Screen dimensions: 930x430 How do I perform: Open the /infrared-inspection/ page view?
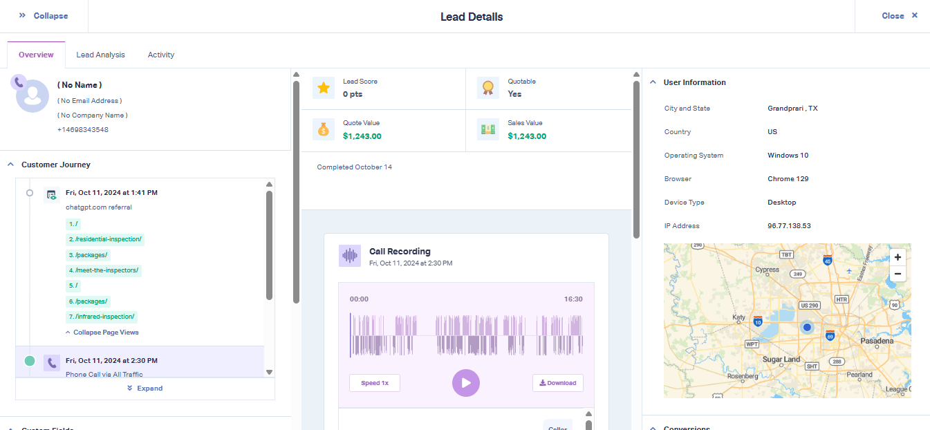tap(102, 317)
